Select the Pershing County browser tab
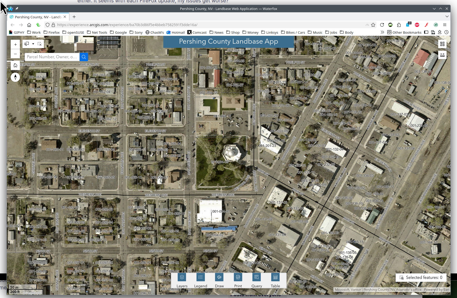Screen dimensions: 457x298 38,17
